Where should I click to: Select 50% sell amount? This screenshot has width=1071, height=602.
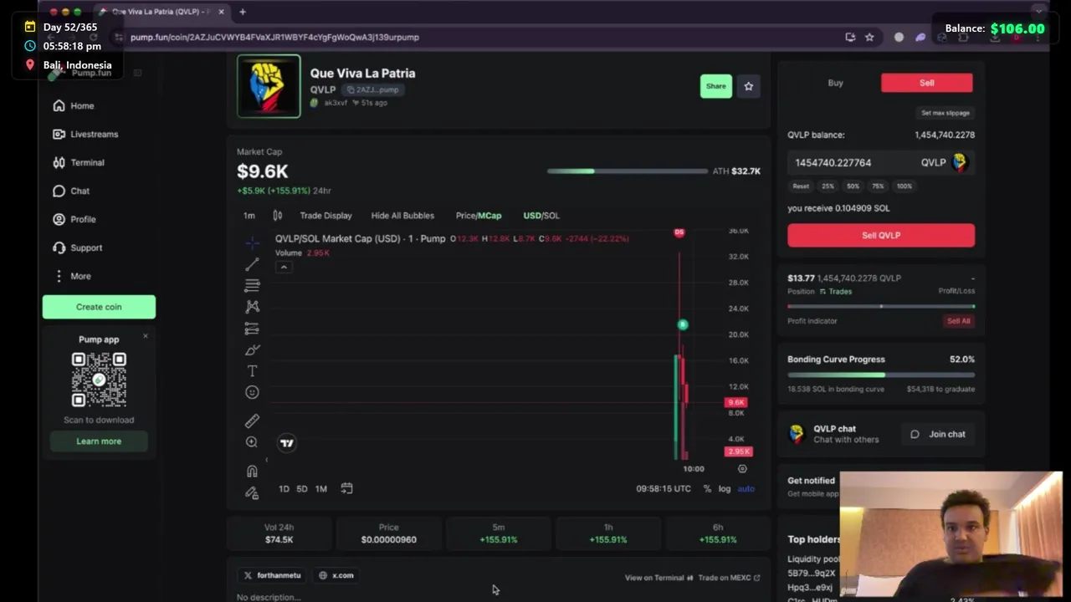click(853, 186)
